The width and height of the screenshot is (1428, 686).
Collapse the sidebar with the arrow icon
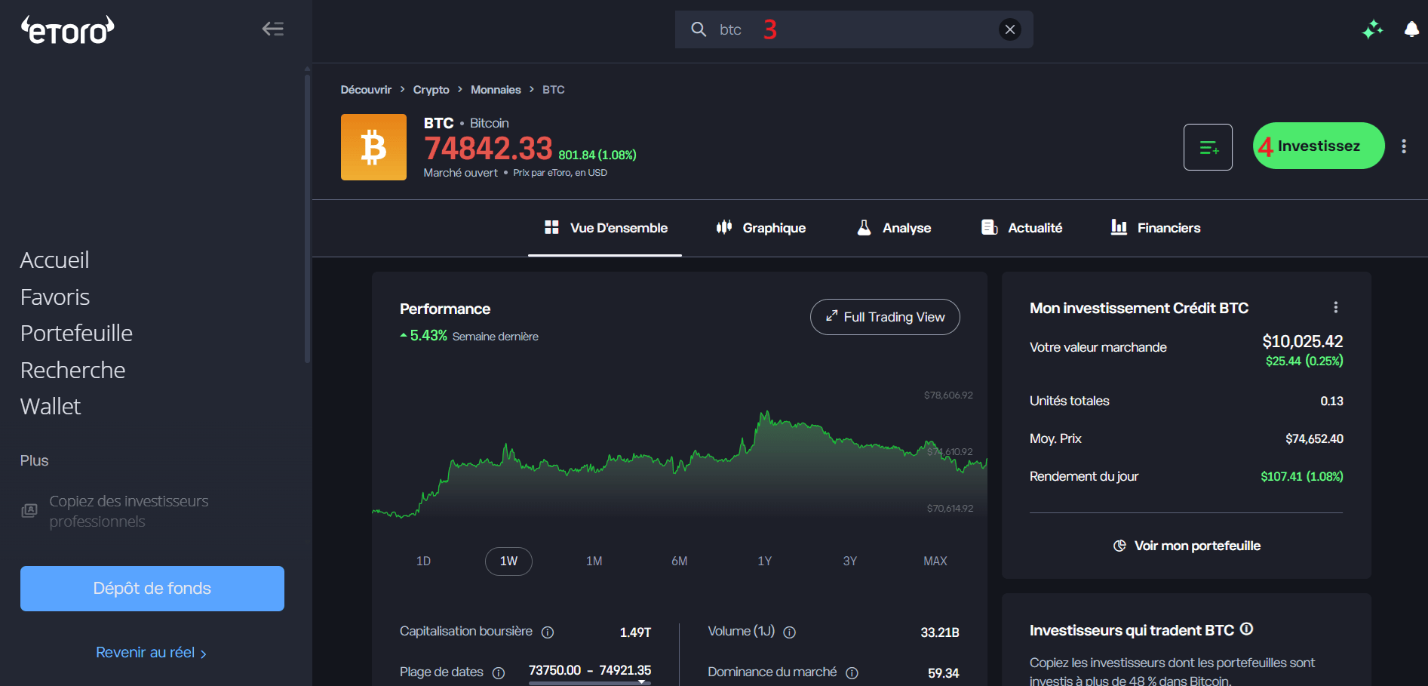(x=272, y=29)
